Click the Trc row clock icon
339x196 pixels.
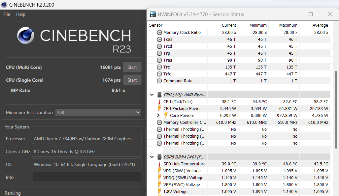point(159,67)
